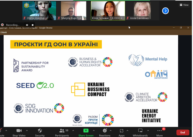Click the Опліч хаб Запоріжжя logo
Viewport: 193px width, 137px height.
coord(156,74)
